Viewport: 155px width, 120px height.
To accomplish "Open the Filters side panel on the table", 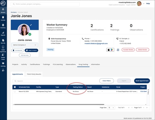I will pyautogui.click(x=148, y=92).
